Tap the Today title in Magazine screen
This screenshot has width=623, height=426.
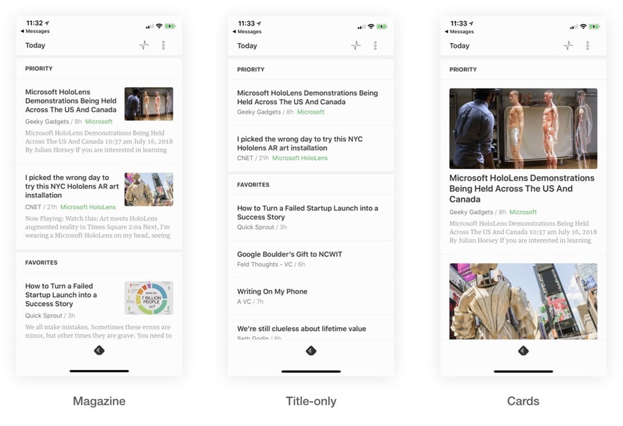tap(35, 45)
